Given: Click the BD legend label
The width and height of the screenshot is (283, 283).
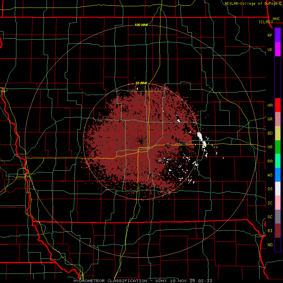Looking at the screenshot, I should [270, 133].
